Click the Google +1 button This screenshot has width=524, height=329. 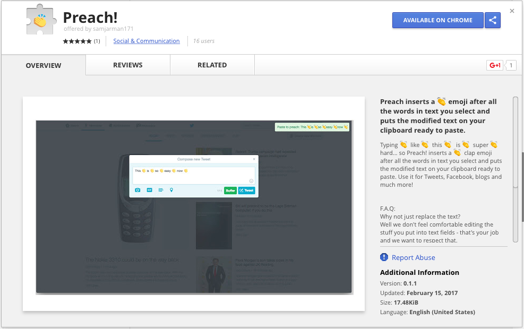[495, 65]
